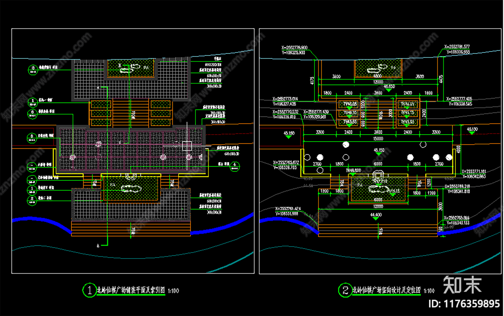This screenshot has height=316, width=504.
Task: Select the title 北岭仙棋广场铺装平面及索引图
Action: [x=131, y=290]
